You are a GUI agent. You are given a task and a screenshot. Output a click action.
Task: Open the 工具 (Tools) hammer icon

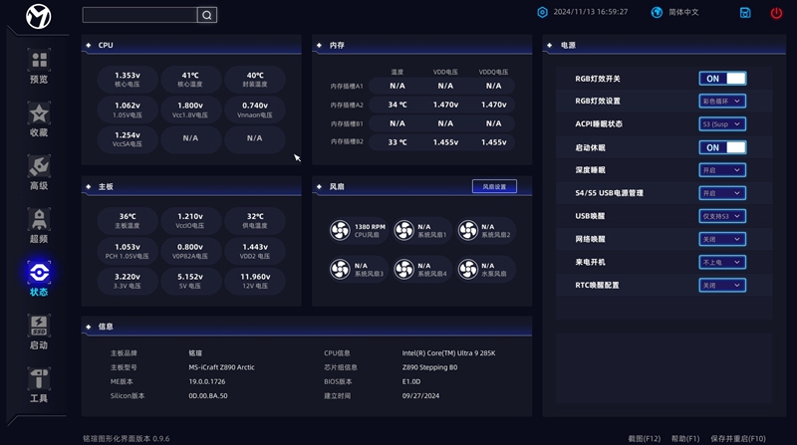click(39, 384)
